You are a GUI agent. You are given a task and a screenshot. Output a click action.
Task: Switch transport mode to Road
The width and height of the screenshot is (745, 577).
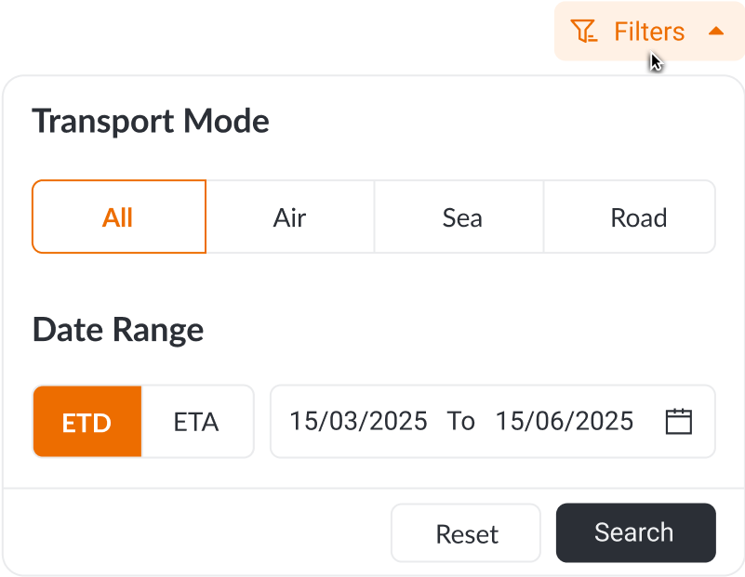pos(638,217)
